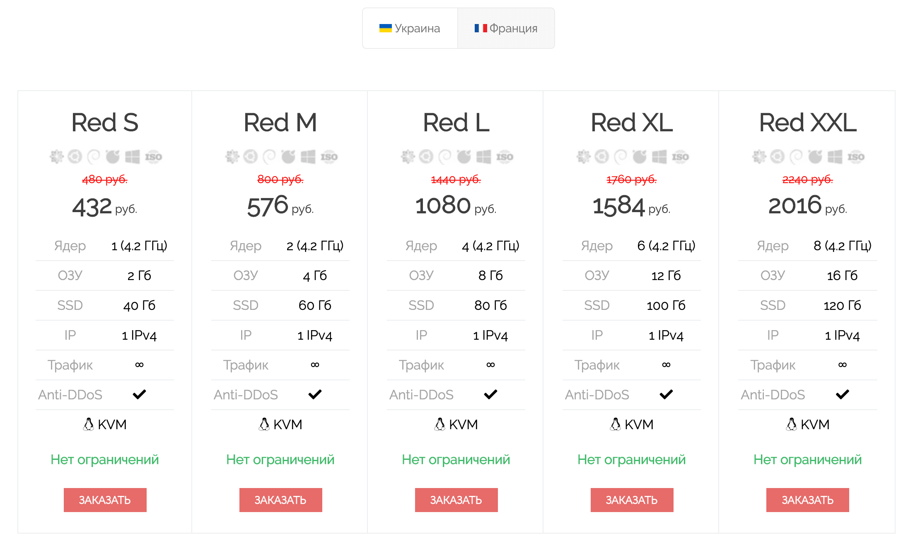This screenshot has height=551, width=908.
Task: Click the Red XL plan title
Action: click(x=632, y=123)
